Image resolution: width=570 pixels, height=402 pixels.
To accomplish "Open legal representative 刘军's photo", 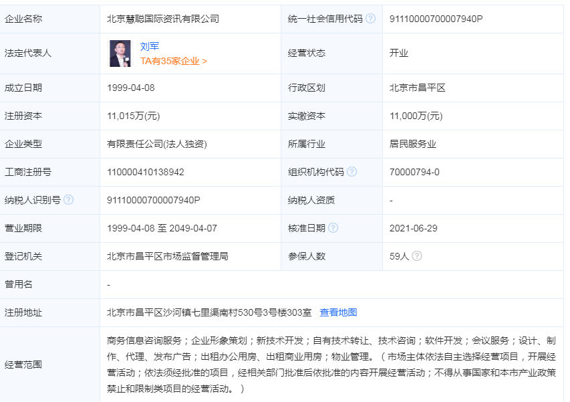I will [120, 54].
